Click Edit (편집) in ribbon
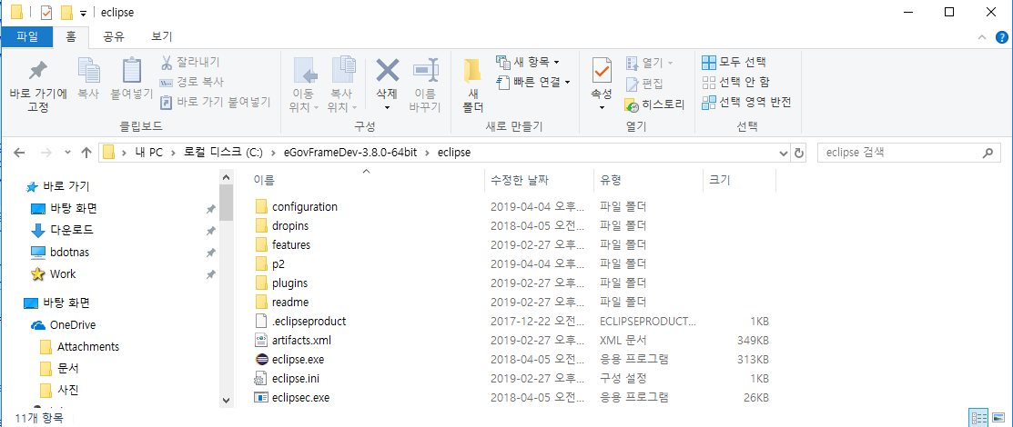This screenshot has height=427, width=1013. 644,84
